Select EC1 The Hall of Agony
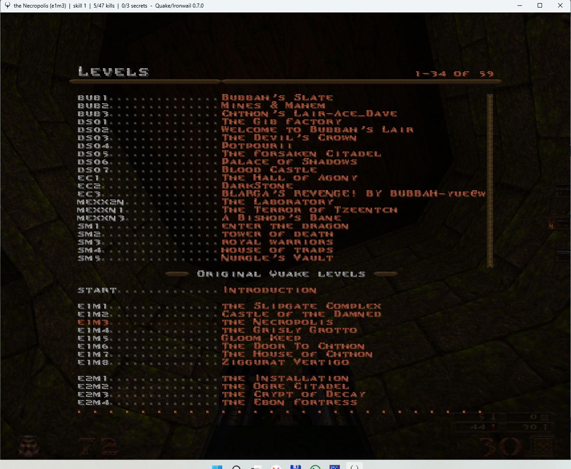Image resolution: width=571 pixels, height=469 pixels. (217, 178)
